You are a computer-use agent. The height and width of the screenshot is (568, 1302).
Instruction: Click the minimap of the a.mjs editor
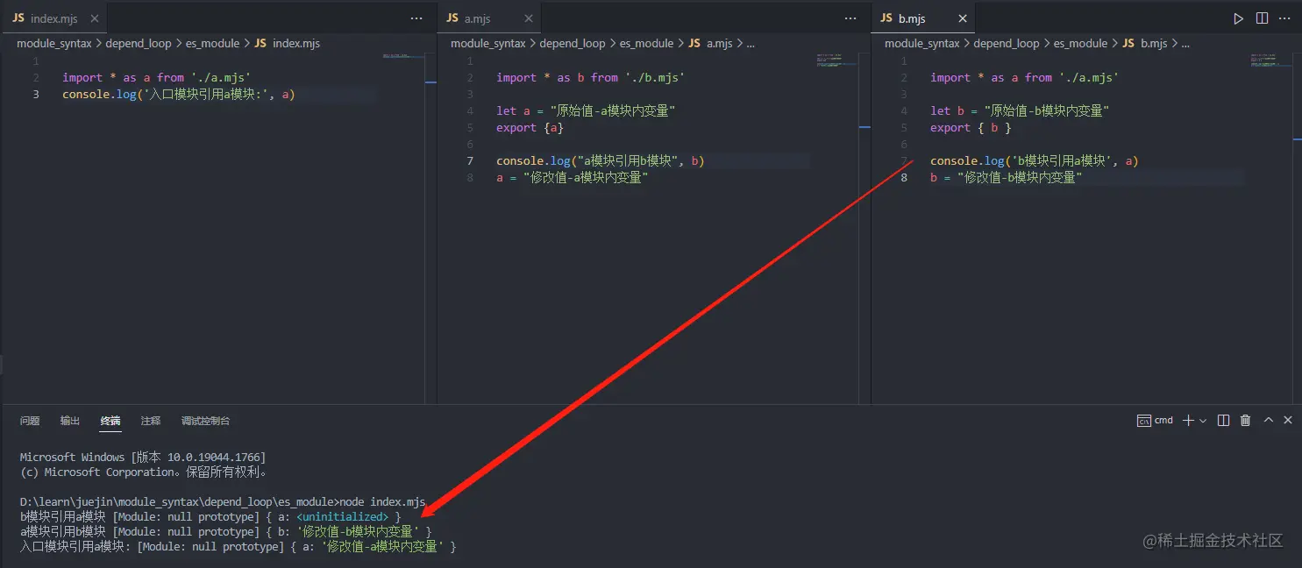[x=837, y=60]
